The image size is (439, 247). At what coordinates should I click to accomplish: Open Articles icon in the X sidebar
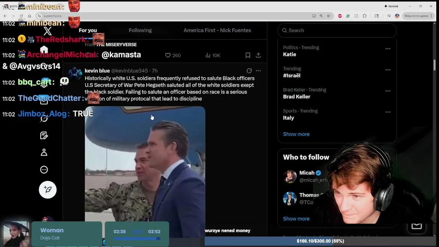tap(44, 136)
